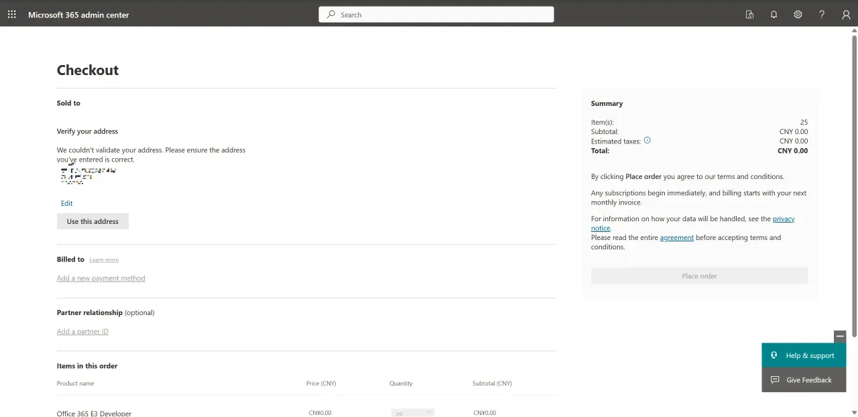Viewport: 858px width, 417px height.
Task: Click the Summary heading
Action: click(607, 104)
